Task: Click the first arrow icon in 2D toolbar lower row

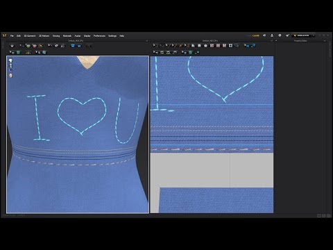Action: [155, 52]
